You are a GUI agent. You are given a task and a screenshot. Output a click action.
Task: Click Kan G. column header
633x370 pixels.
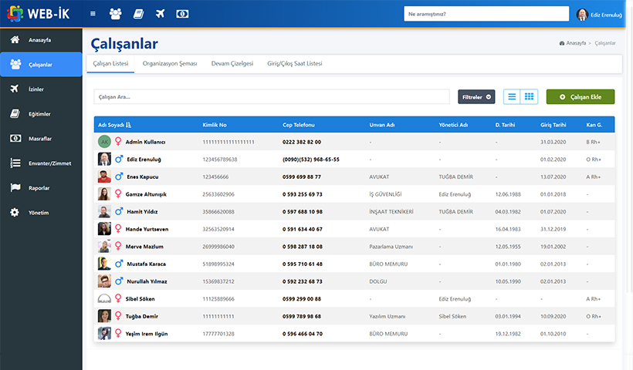[594, 125]
